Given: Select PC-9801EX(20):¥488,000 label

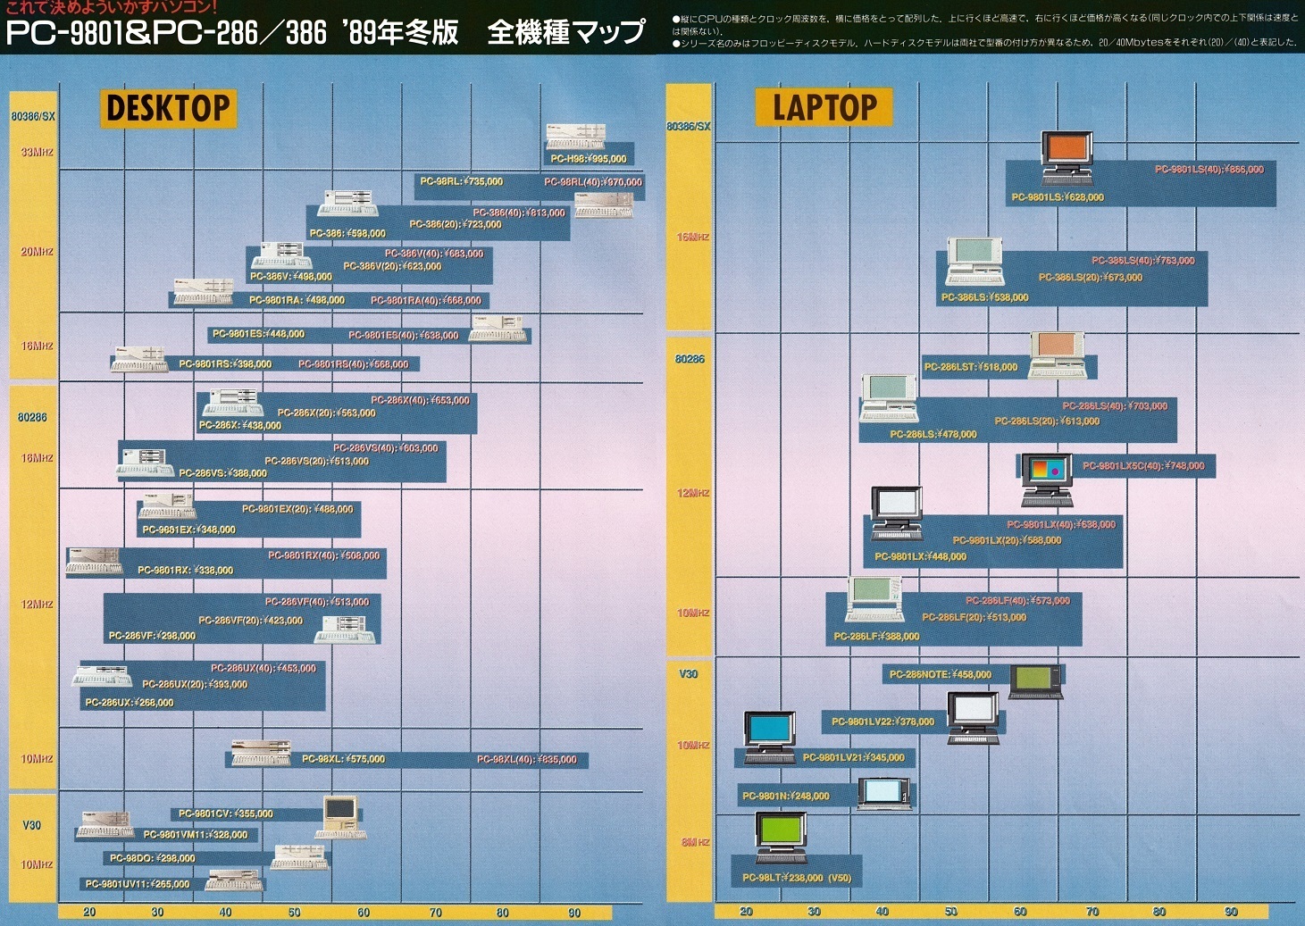Looking at the screenshot, I should click(x=297, y=509).
